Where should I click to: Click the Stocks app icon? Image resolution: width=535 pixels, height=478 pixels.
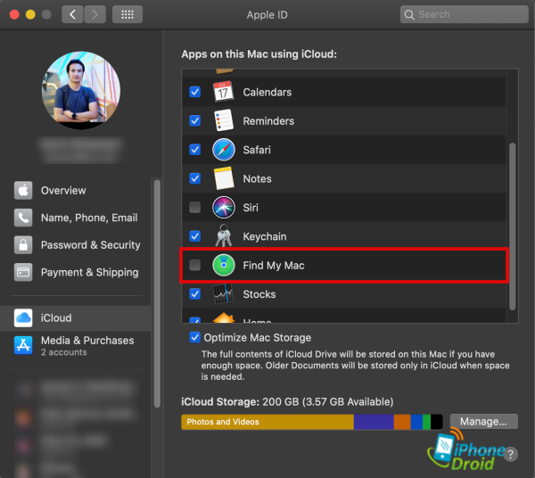tap(223, 294)
